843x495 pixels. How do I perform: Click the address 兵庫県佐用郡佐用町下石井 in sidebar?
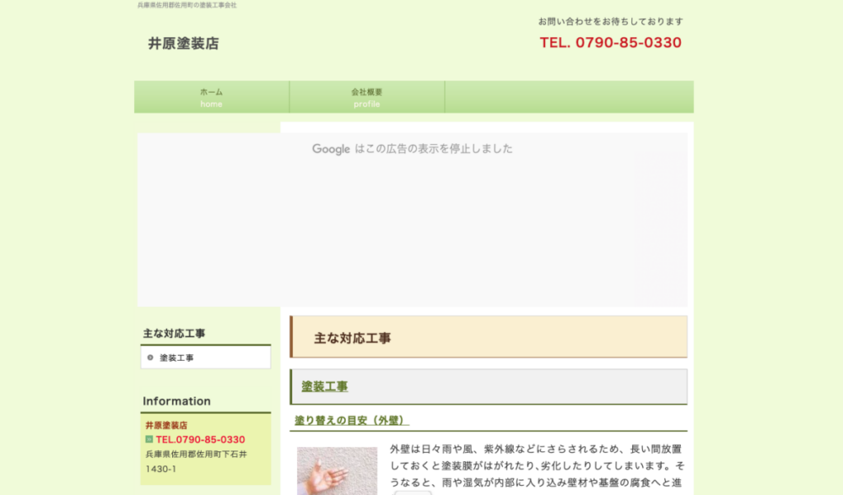(196, 454)
